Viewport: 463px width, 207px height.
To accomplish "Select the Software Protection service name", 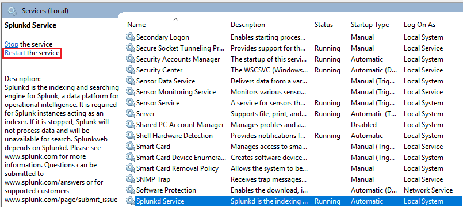I will [166, 190].
